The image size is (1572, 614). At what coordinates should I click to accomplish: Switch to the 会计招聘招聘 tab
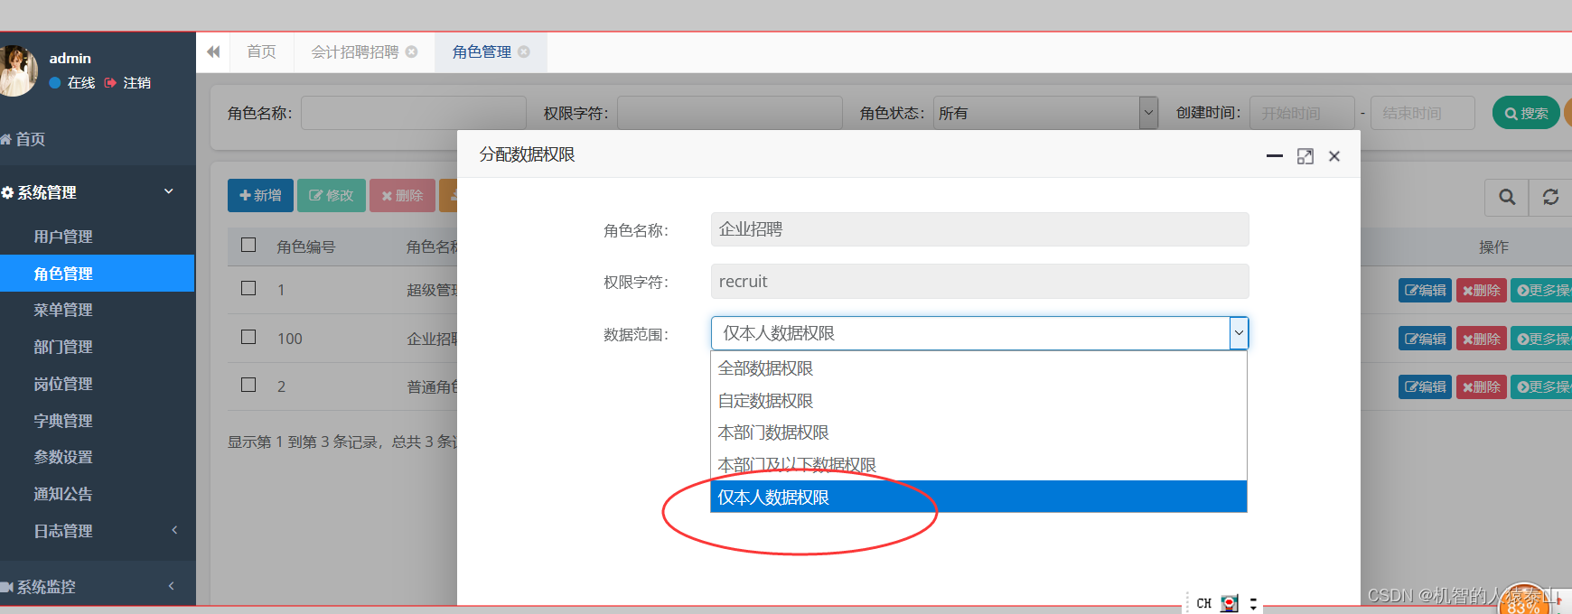355,52
